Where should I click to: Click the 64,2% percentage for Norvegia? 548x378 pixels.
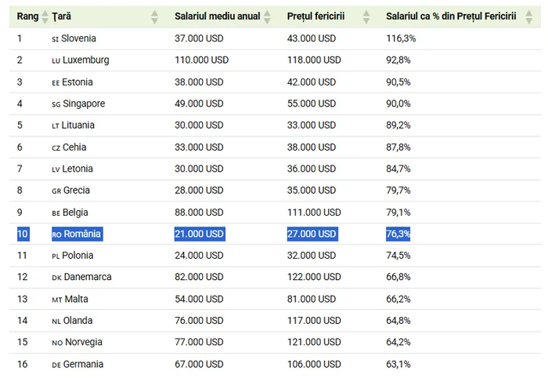[x=398, y=342]
